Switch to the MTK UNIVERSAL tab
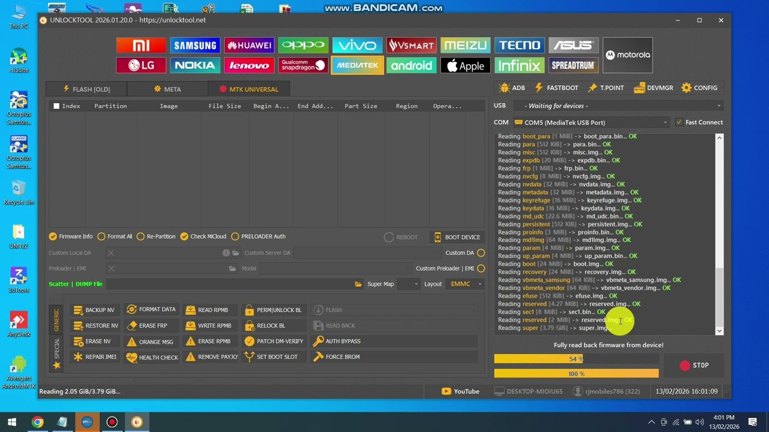 pos(249,89)
